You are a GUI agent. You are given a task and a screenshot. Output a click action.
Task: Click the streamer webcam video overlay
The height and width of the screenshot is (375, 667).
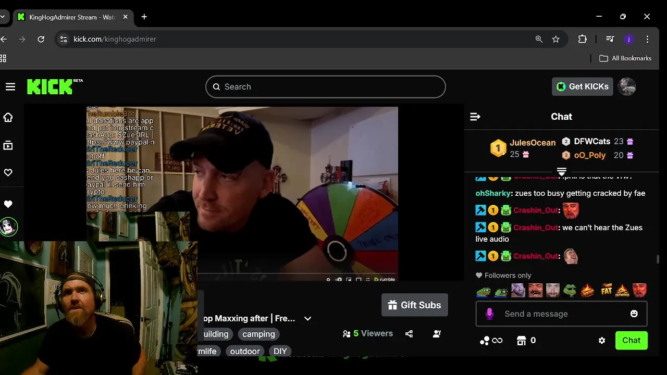[98, 307]
